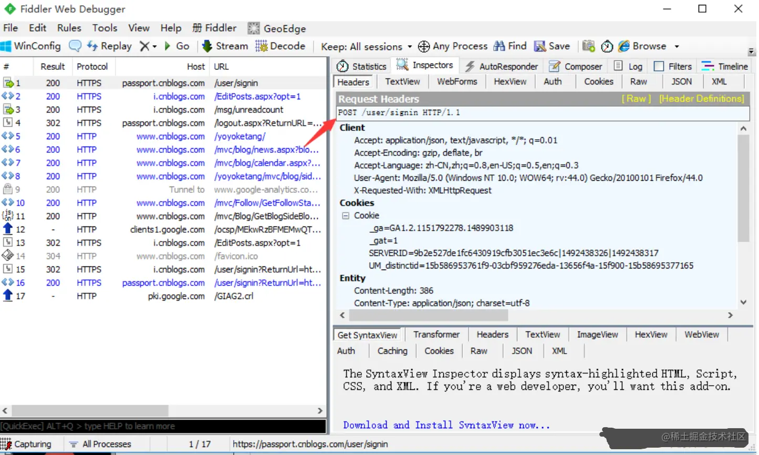This screenshot has height=455, width=759.
Task: Switch to the Statistics tab
Action: tap(362, 66)
